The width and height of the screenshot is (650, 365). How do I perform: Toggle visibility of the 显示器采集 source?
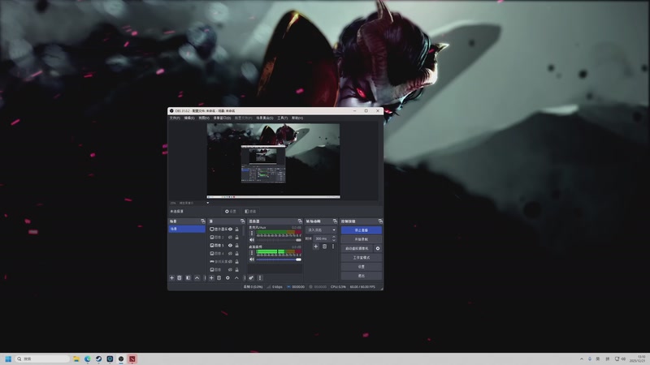click(231, 230)
